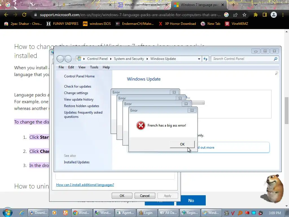Viewport: 289px width, 217px height.
Task: Open windows ISOS bookmark
Action: [x=97, y=24]
